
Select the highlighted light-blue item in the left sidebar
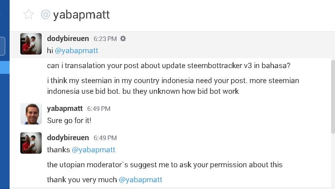coord(5,67)
